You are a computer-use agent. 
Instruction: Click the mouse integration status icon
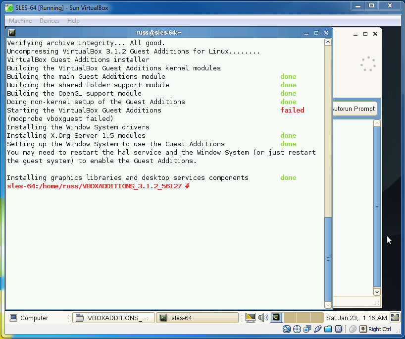click(353, 329)
